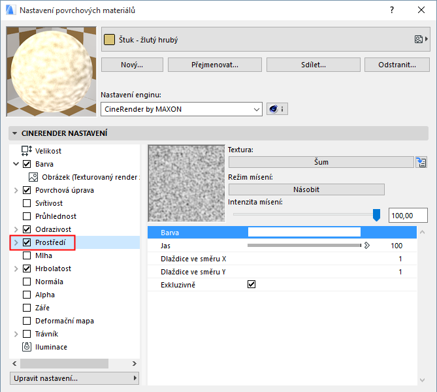Click the white Barva color field
The image size is (437, 392).
304,232
